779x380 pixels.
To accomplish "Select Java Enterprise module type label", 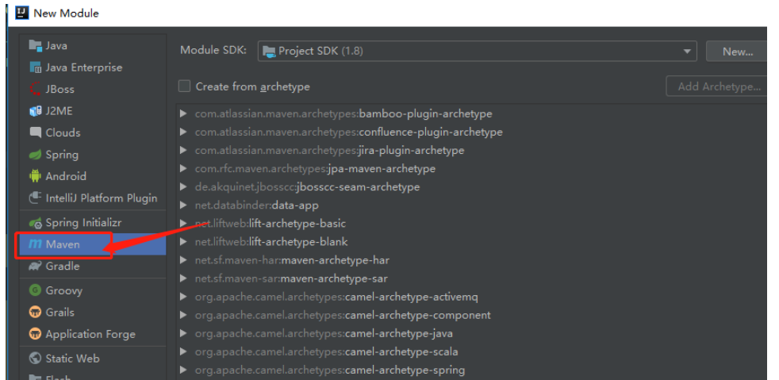I will click(84, 67).
